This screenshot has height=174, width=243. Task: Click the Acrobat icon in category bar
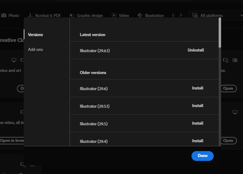30,15
